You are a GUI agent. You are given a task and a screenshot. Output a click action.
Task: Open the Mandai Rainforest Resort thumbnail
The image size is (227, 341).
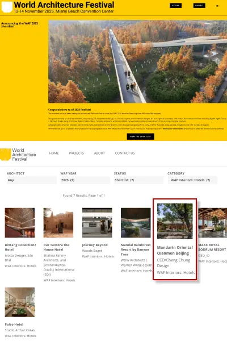(x=136, y=223)
